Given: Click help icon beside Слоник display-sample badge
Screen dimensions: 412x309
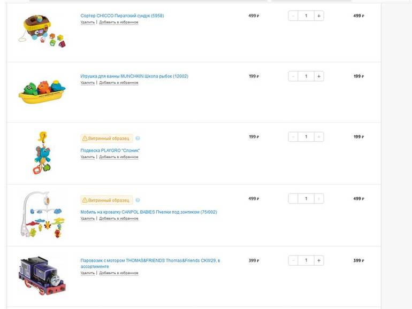Looking at the screenshot, I should (138, 138).
